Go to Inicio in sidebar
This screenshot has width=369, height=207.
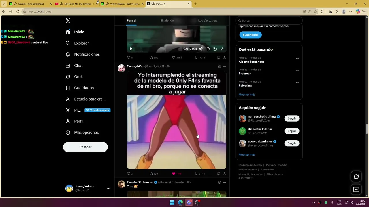pos(75,32)
